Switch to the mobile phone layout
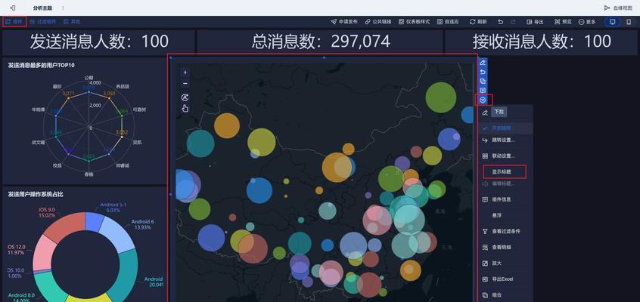640x302 pixels. point(629,22)
